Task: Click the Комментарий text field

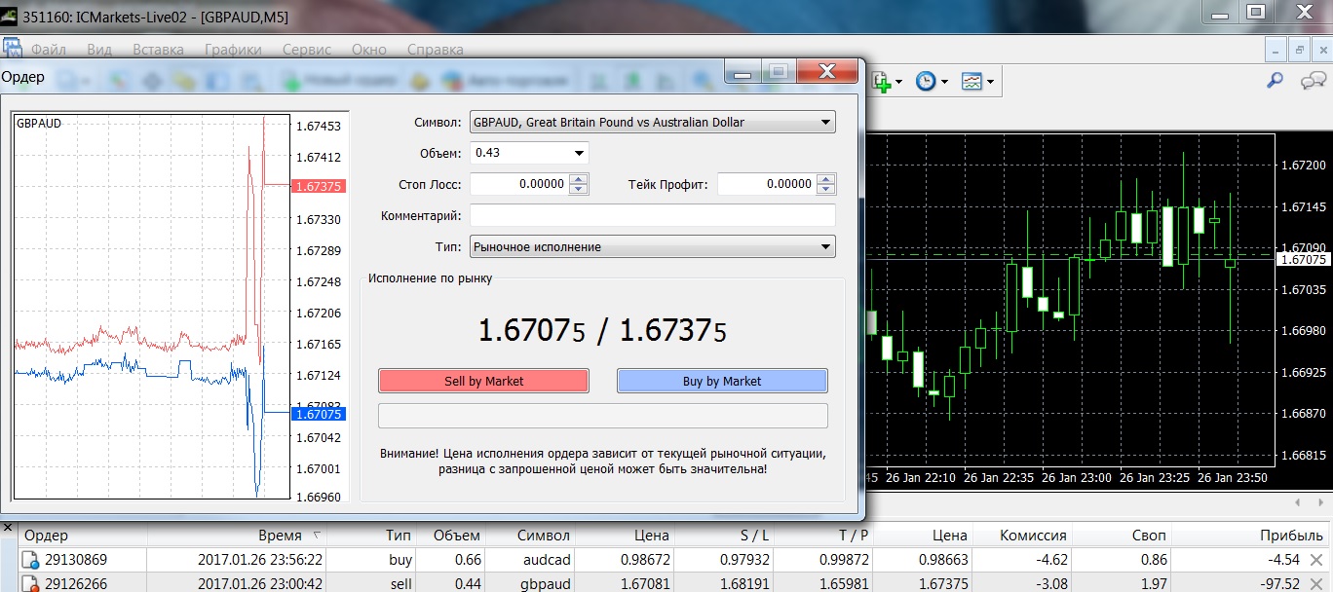Action: pos(653,215)
